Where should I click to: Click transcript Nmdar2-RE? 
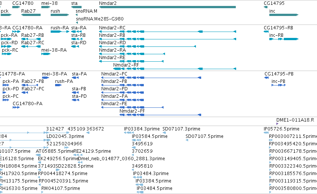[131, 61]
